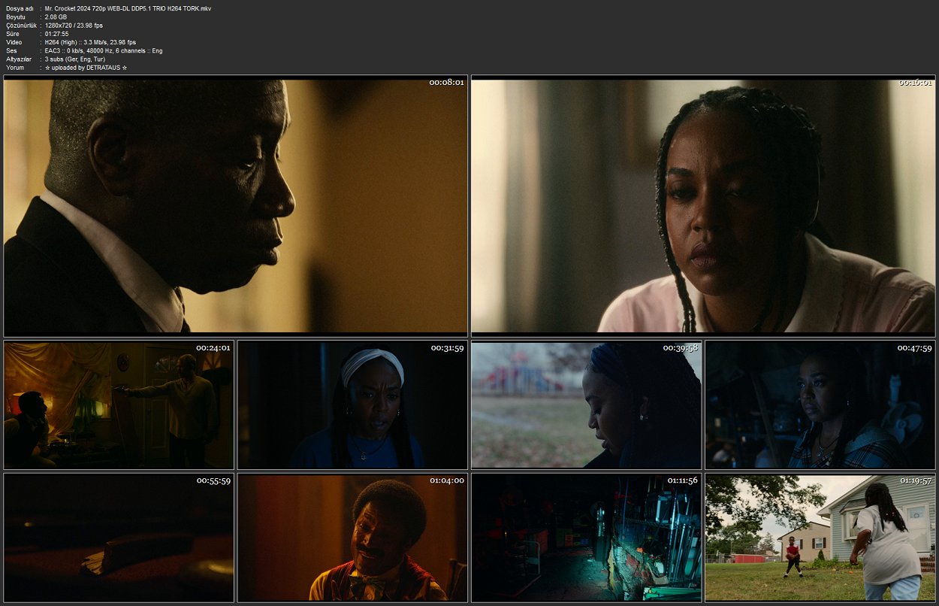Click the Boyutu label
This screenshot has width=939, height=606.
point(16,17)
